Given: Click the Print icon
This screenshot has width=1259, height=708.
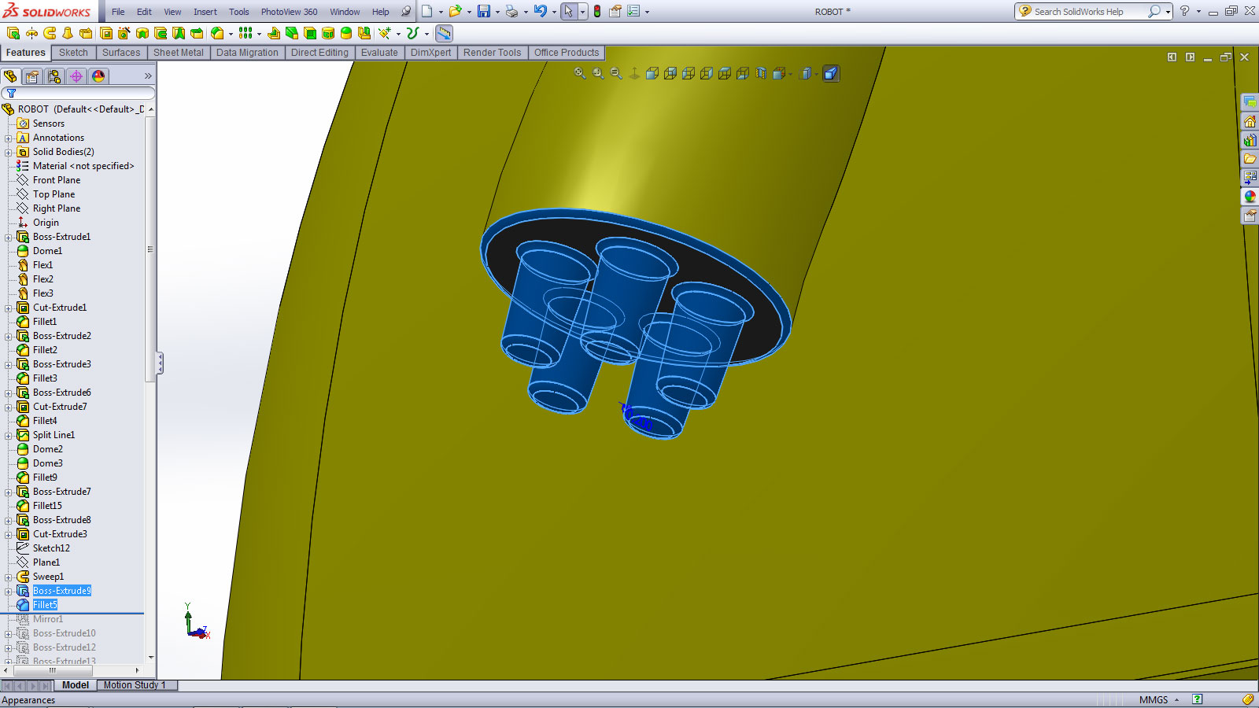Looking at the screenshot, I should coord(512,11).
